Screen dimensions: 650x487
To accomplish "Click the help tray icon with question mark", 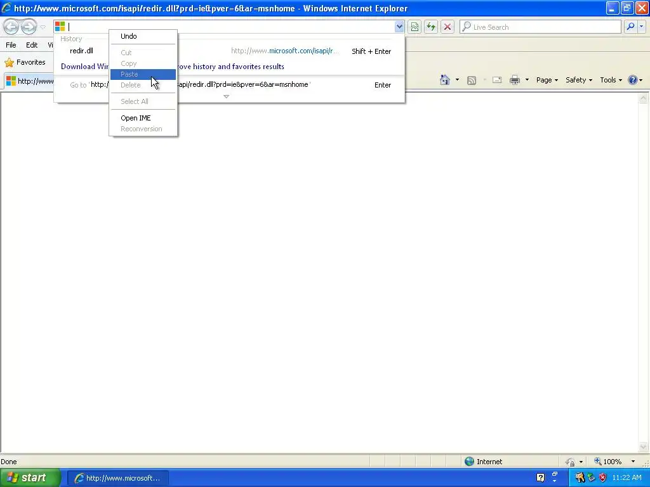I will 541,477.
